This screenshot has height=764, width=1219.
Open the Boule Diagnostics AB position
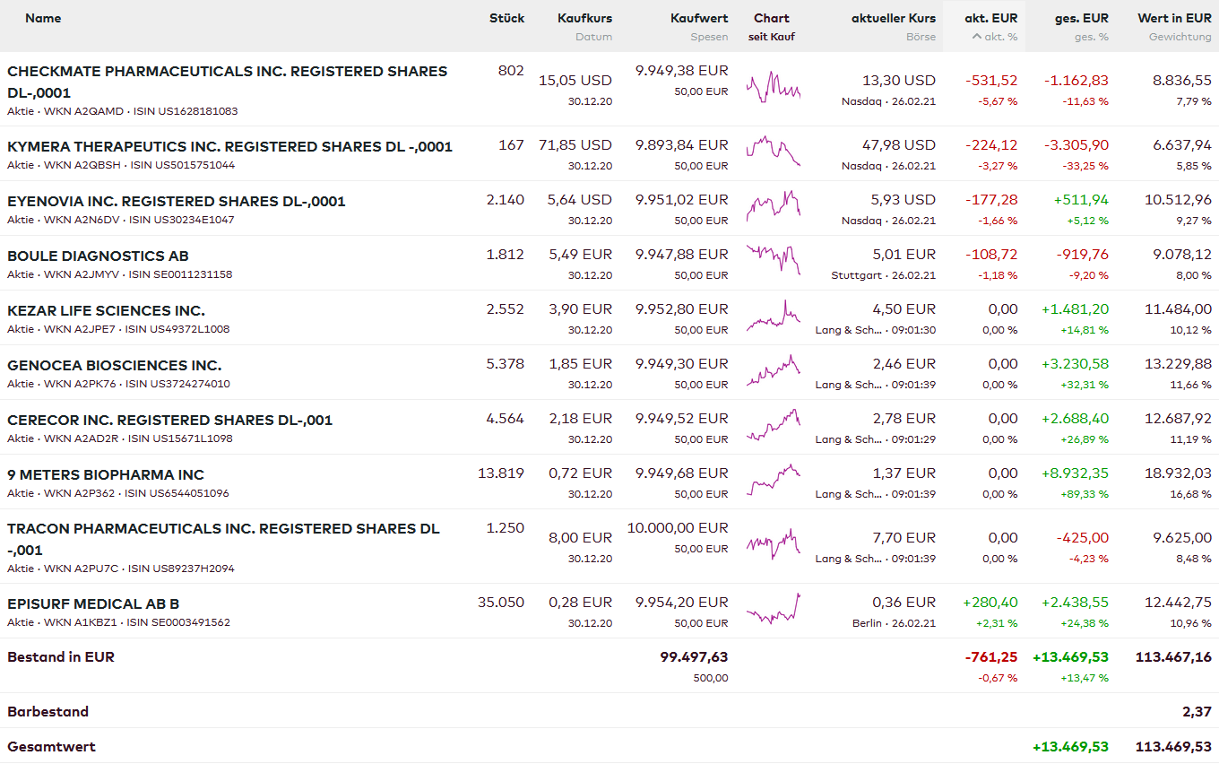click(x=98, y=256)
